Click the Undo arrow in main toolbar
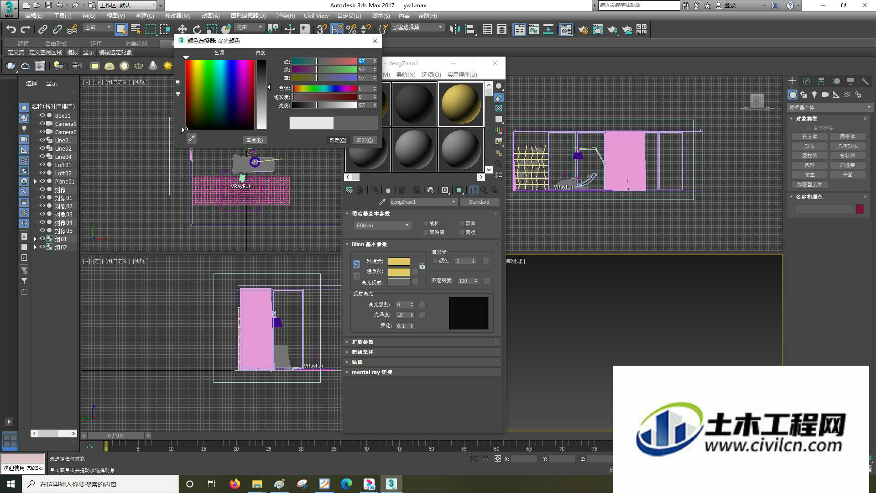This screenshot has width=876, height=494. point(10,29)
